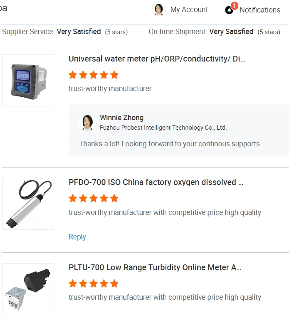Screen dimensions: 289x318
Task: Open Universal water meter pH/ORP product title
Action: (x=157, y=59)
